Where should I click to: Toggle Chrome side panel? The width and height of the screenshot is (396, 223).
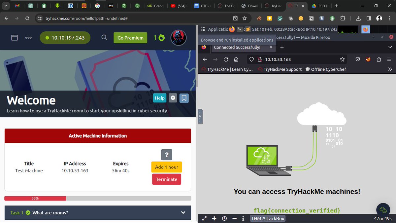(x=369, y=19)
